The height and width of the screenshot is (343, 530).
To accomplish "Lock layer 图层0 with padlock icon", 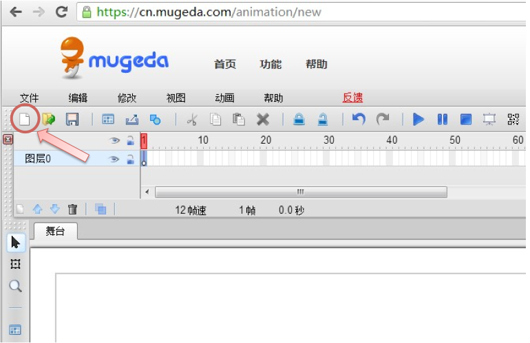I will [131, 159].
